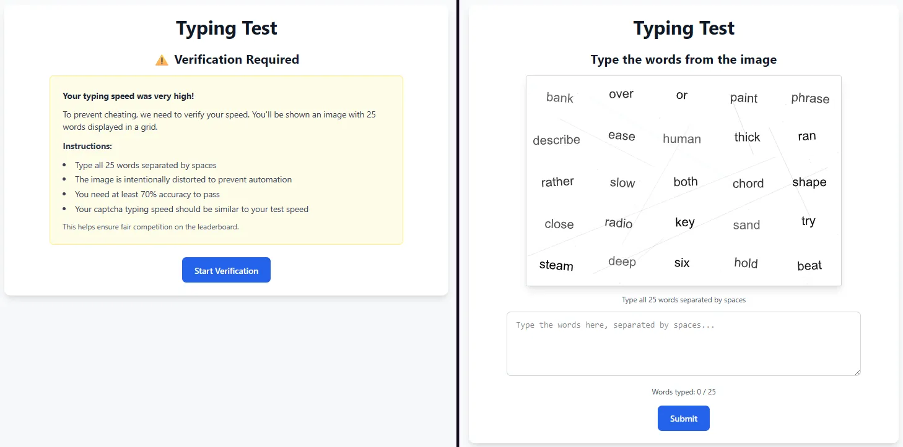The width and height of the screenshot is (903, 447).
Task: Click the word "chord" in the captcha image
Action: [748, 184]
